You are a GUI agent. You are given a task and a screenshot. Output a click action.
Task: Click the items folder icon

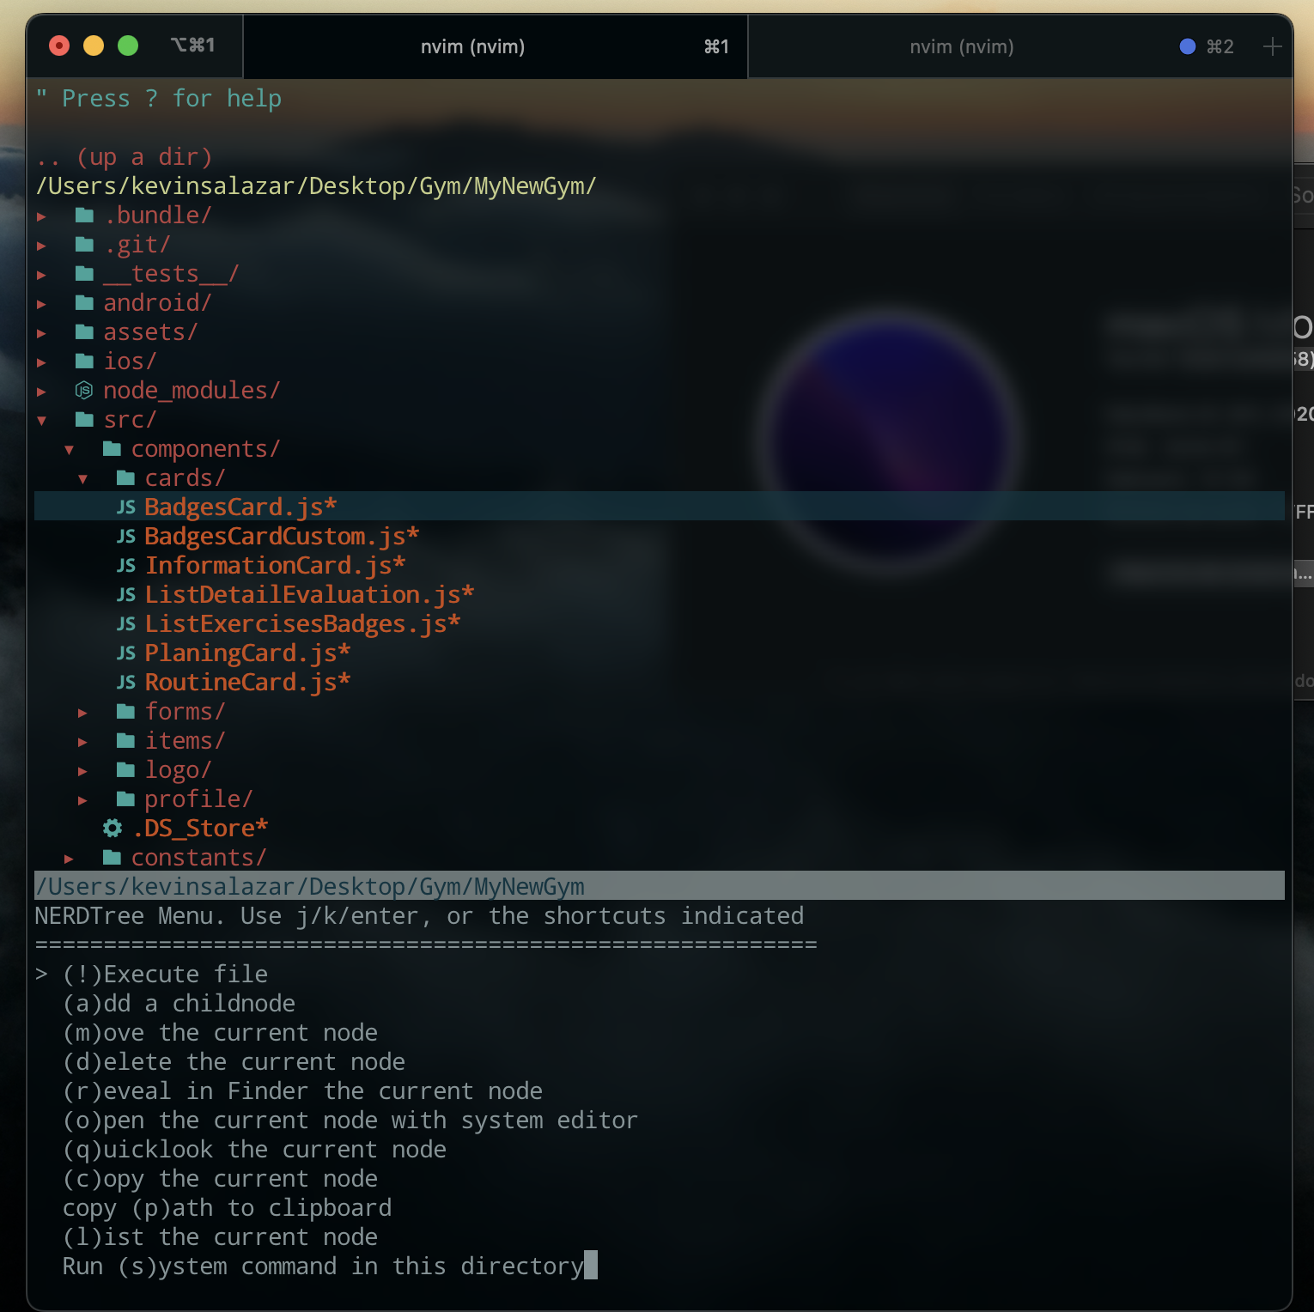click(x=125, y=741)
